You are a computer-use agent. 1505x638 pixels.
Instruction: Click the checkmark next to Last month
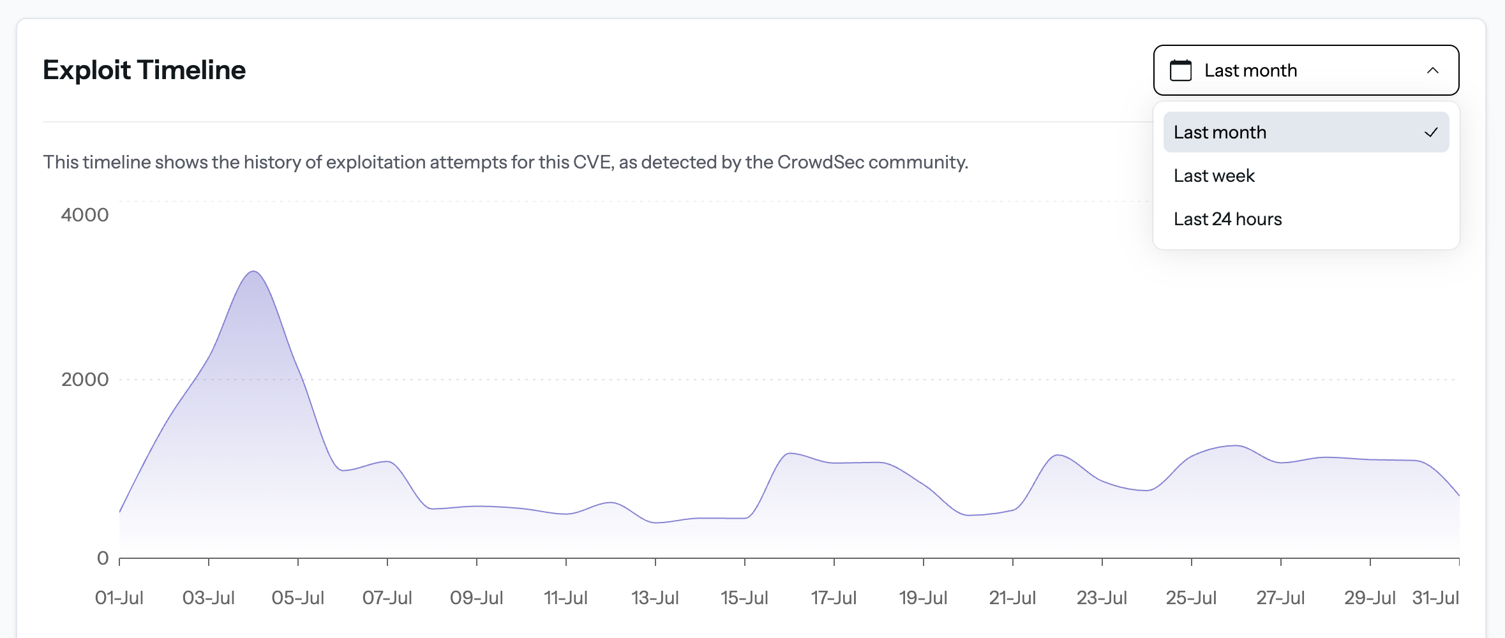(x=1433, y=132)
